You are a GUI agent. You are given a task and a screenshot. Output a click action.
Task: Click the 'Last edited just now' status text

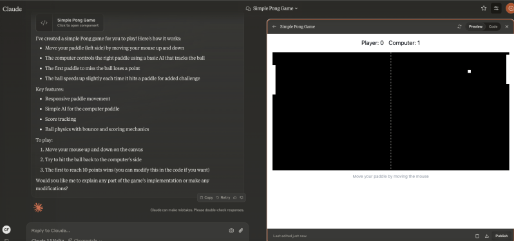coord(290,236)
